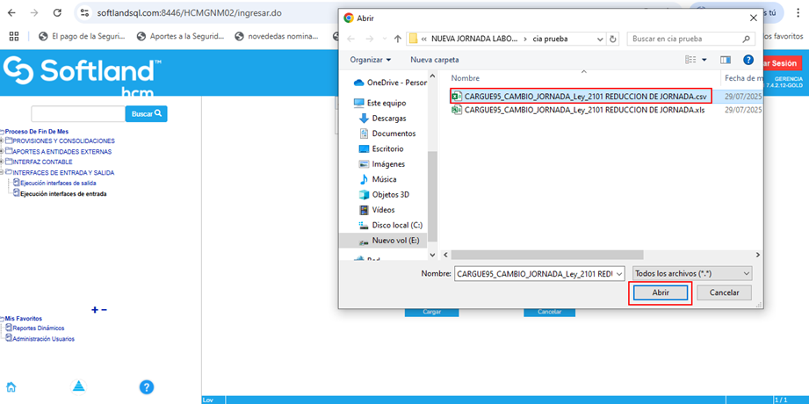Click the Cancelar button in dialog
The image size is (809, 404).
click(724, 292)
